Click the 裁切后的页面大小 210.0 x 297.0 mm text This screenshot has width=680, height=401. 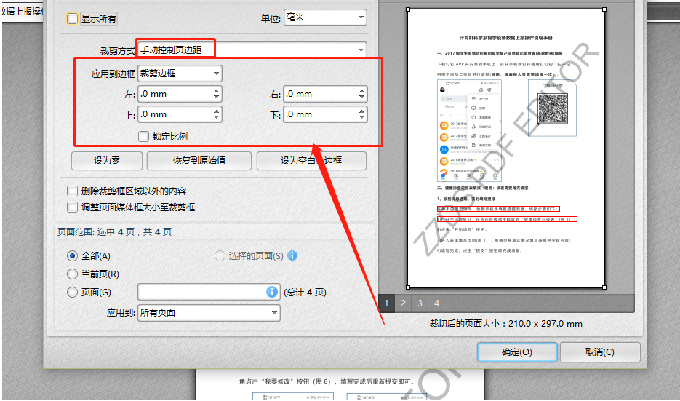point(505,324)
